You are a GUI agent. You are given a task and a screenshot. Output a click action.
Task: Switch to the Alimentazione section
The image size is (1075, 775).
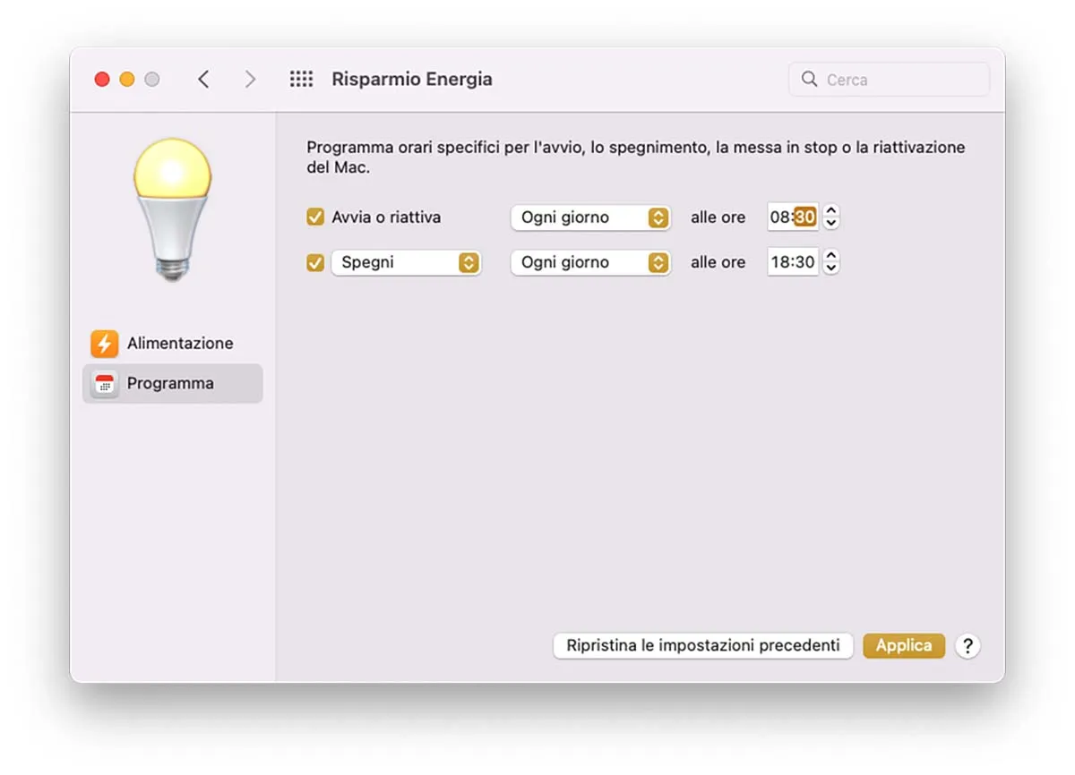(179, 344)
